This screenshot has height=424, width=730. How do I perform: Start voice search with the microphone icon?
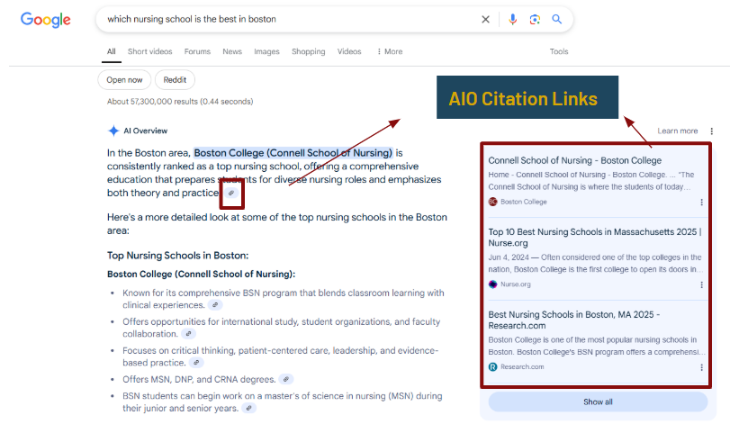[x=512, y=19]
